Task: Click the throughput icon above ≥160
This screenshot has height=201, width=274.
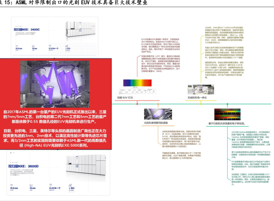Action: click(70, 185)
